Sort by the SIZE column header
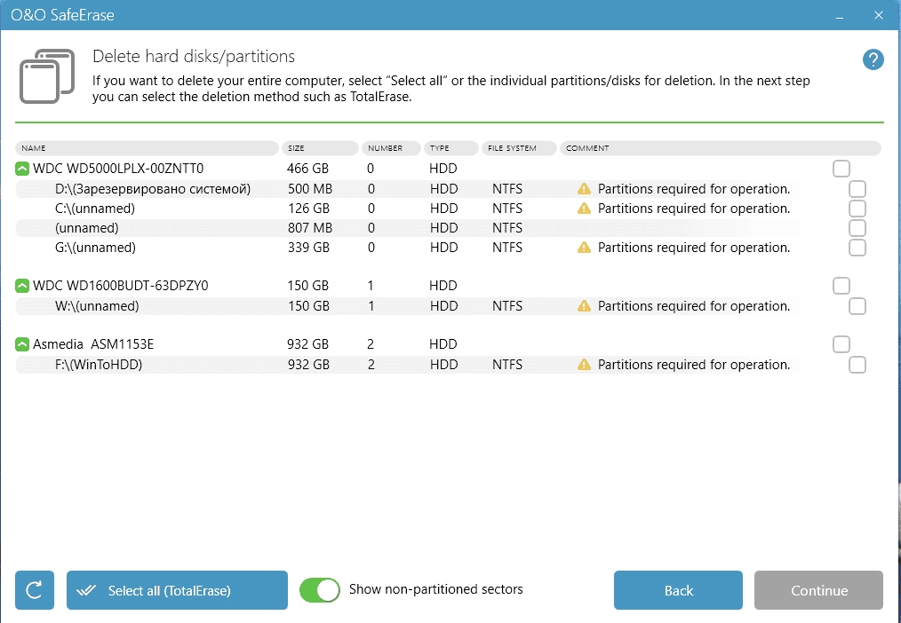 point(320,148)
